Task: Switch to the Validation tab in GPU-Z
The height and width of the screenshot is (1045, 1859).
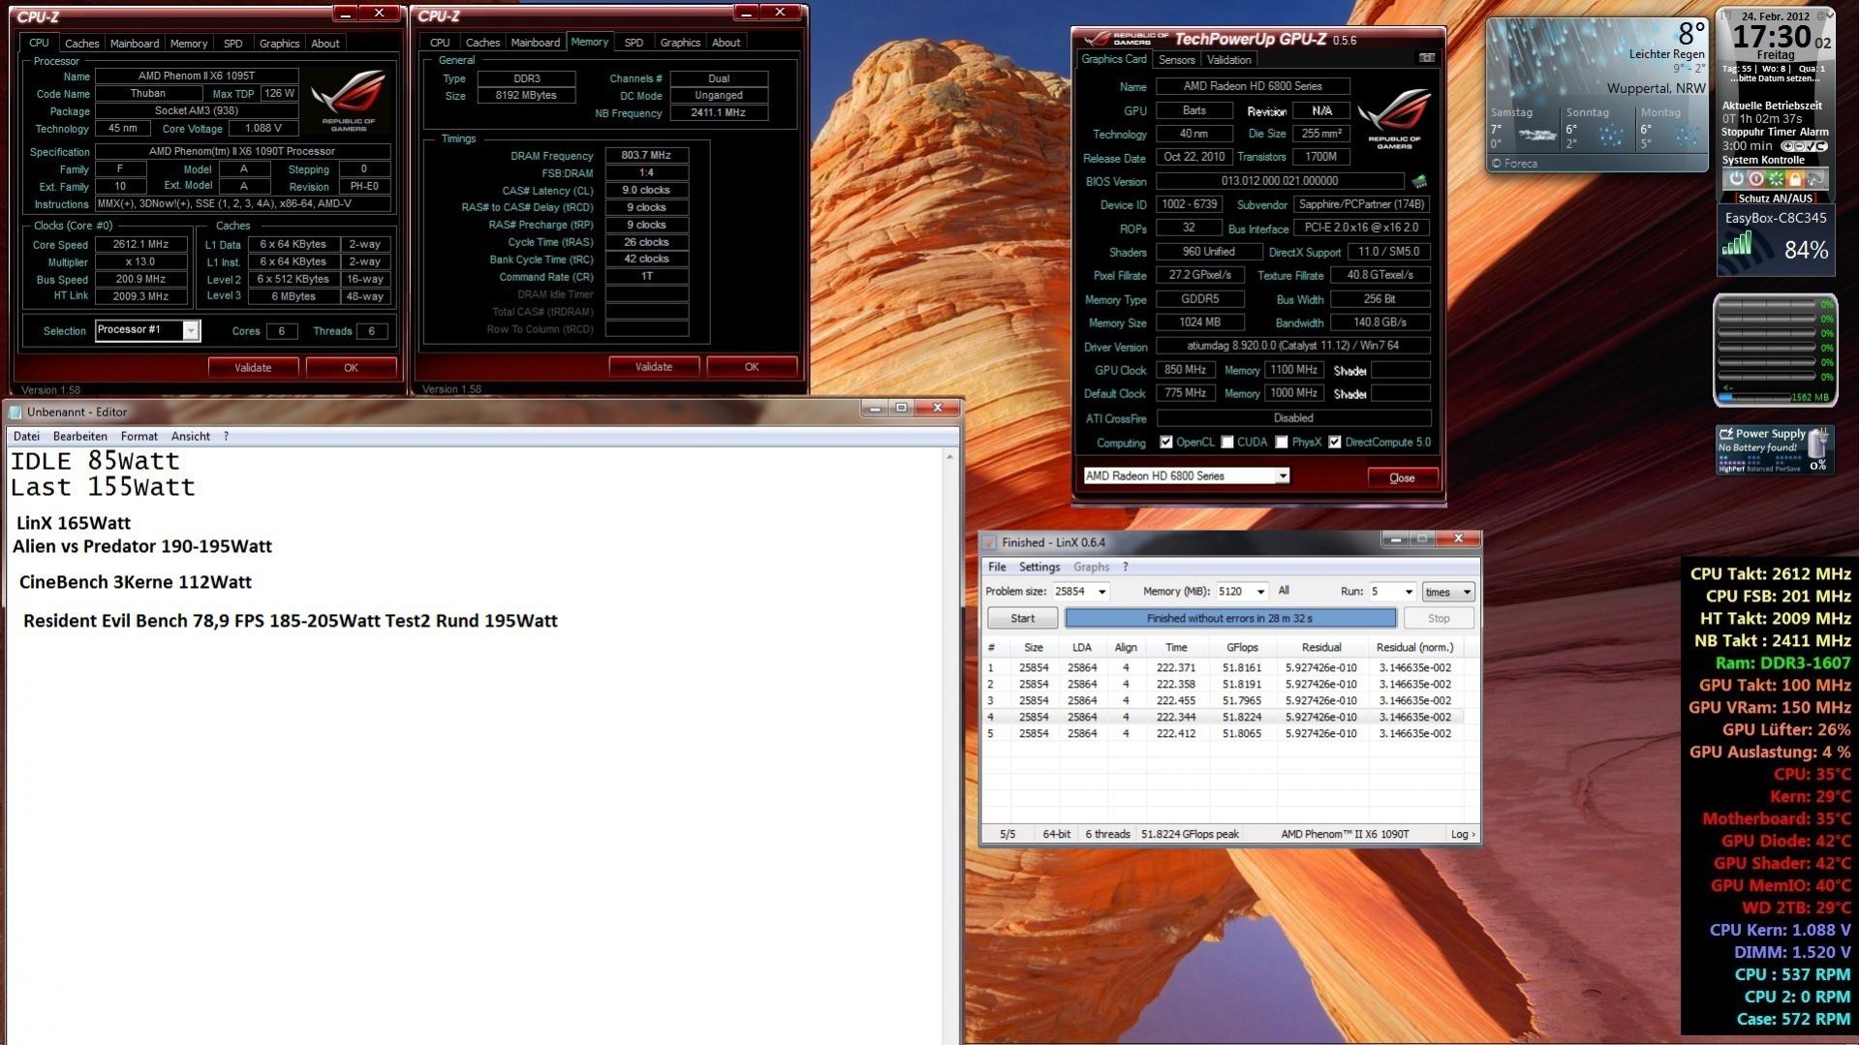Action: click(1228, 60)
